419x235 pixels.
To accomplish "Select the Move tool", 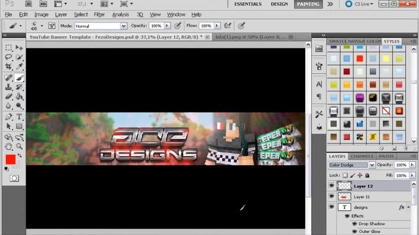I will point(19,48).
